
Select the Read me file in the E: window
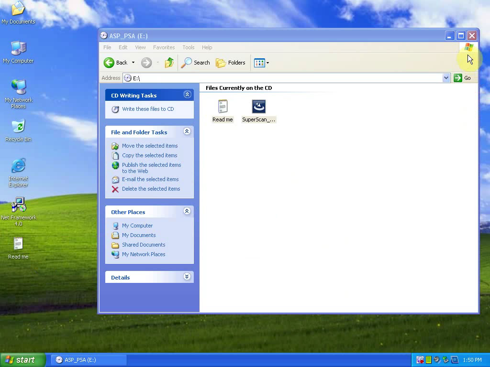point(223,111)
